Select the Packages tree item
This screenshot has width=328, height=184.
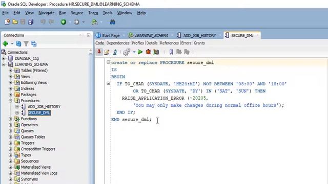click(x=29, y=95)
